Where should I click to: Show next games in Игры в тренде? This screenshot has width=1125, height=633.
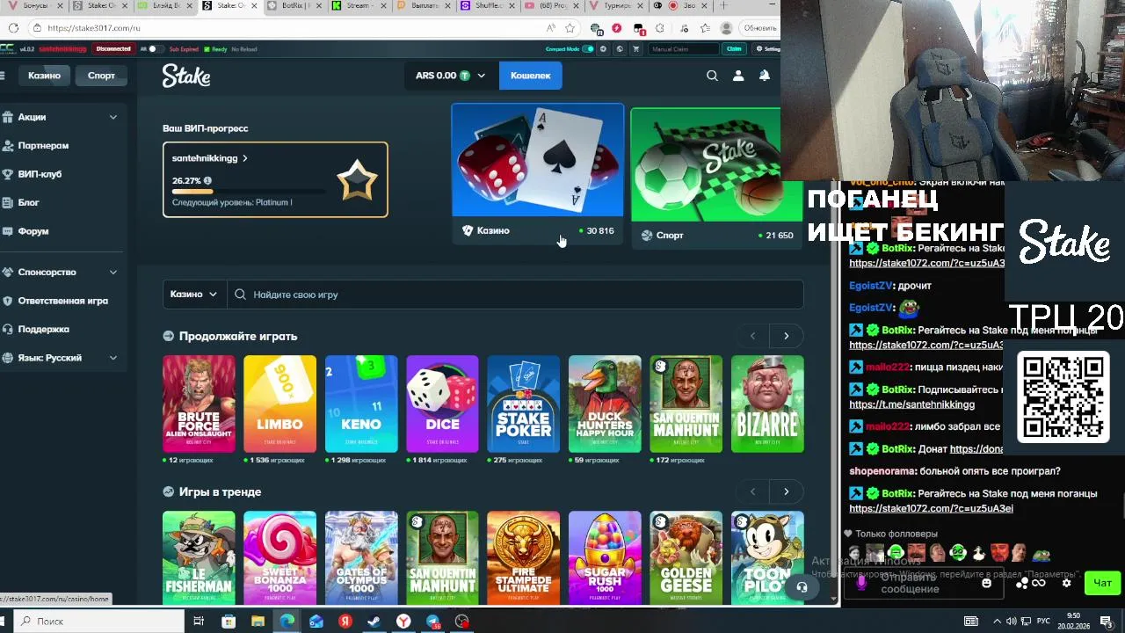pos(787,491)
